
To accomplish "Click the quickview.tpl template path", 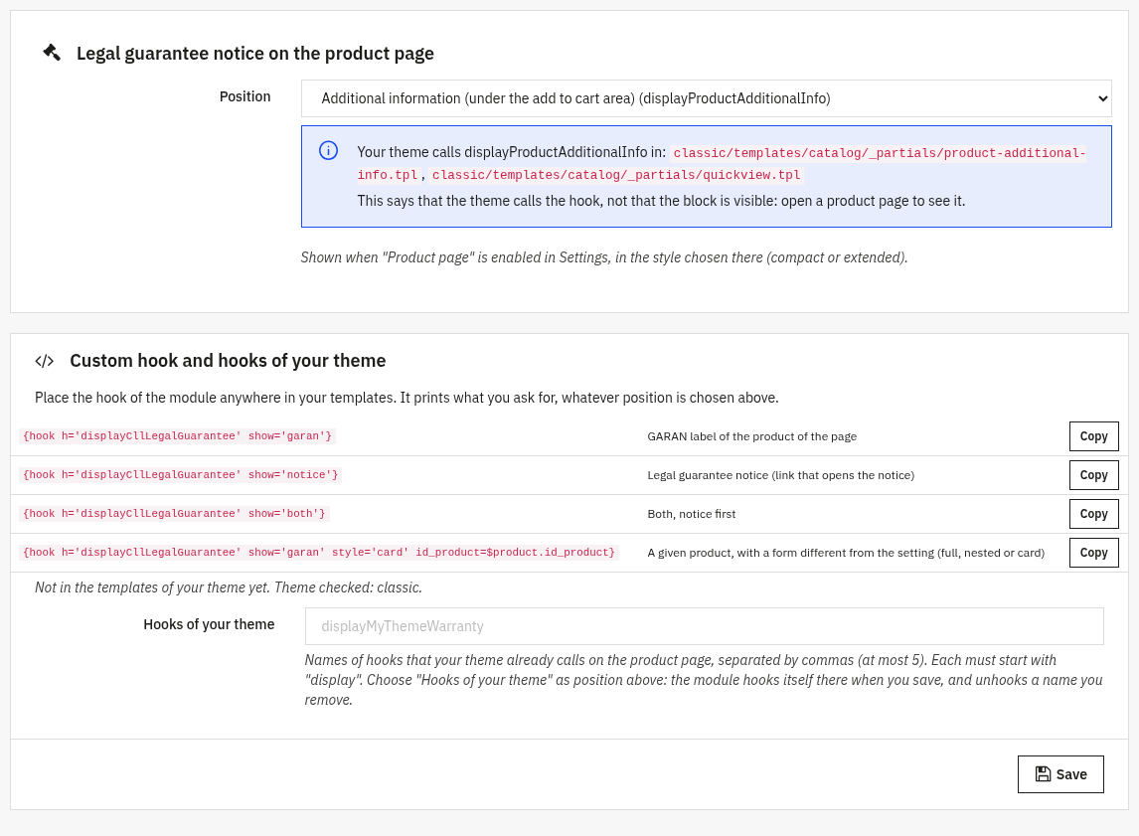I will click(x=616, y=175).
